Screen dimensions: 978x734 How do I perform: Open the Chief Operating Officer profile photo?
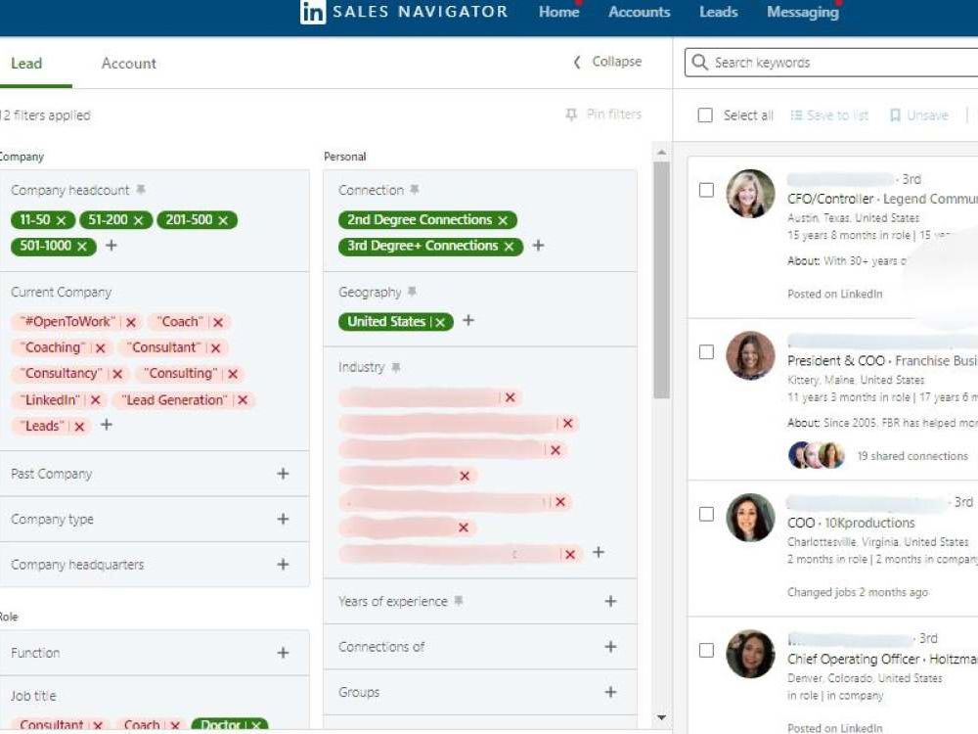[750, 654]
